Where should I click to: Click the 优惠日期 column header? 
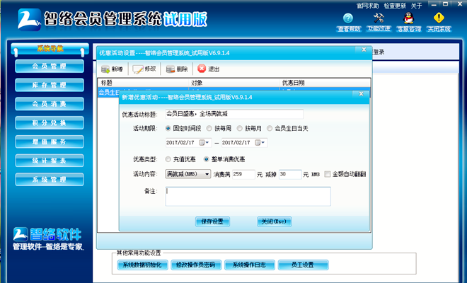[325, 83]
